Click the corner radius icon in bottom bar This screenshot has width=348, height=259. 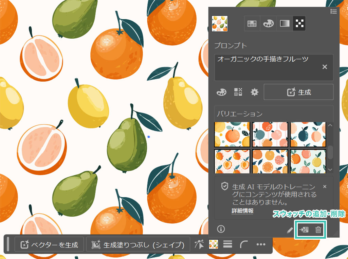click(x=244, y=244)
